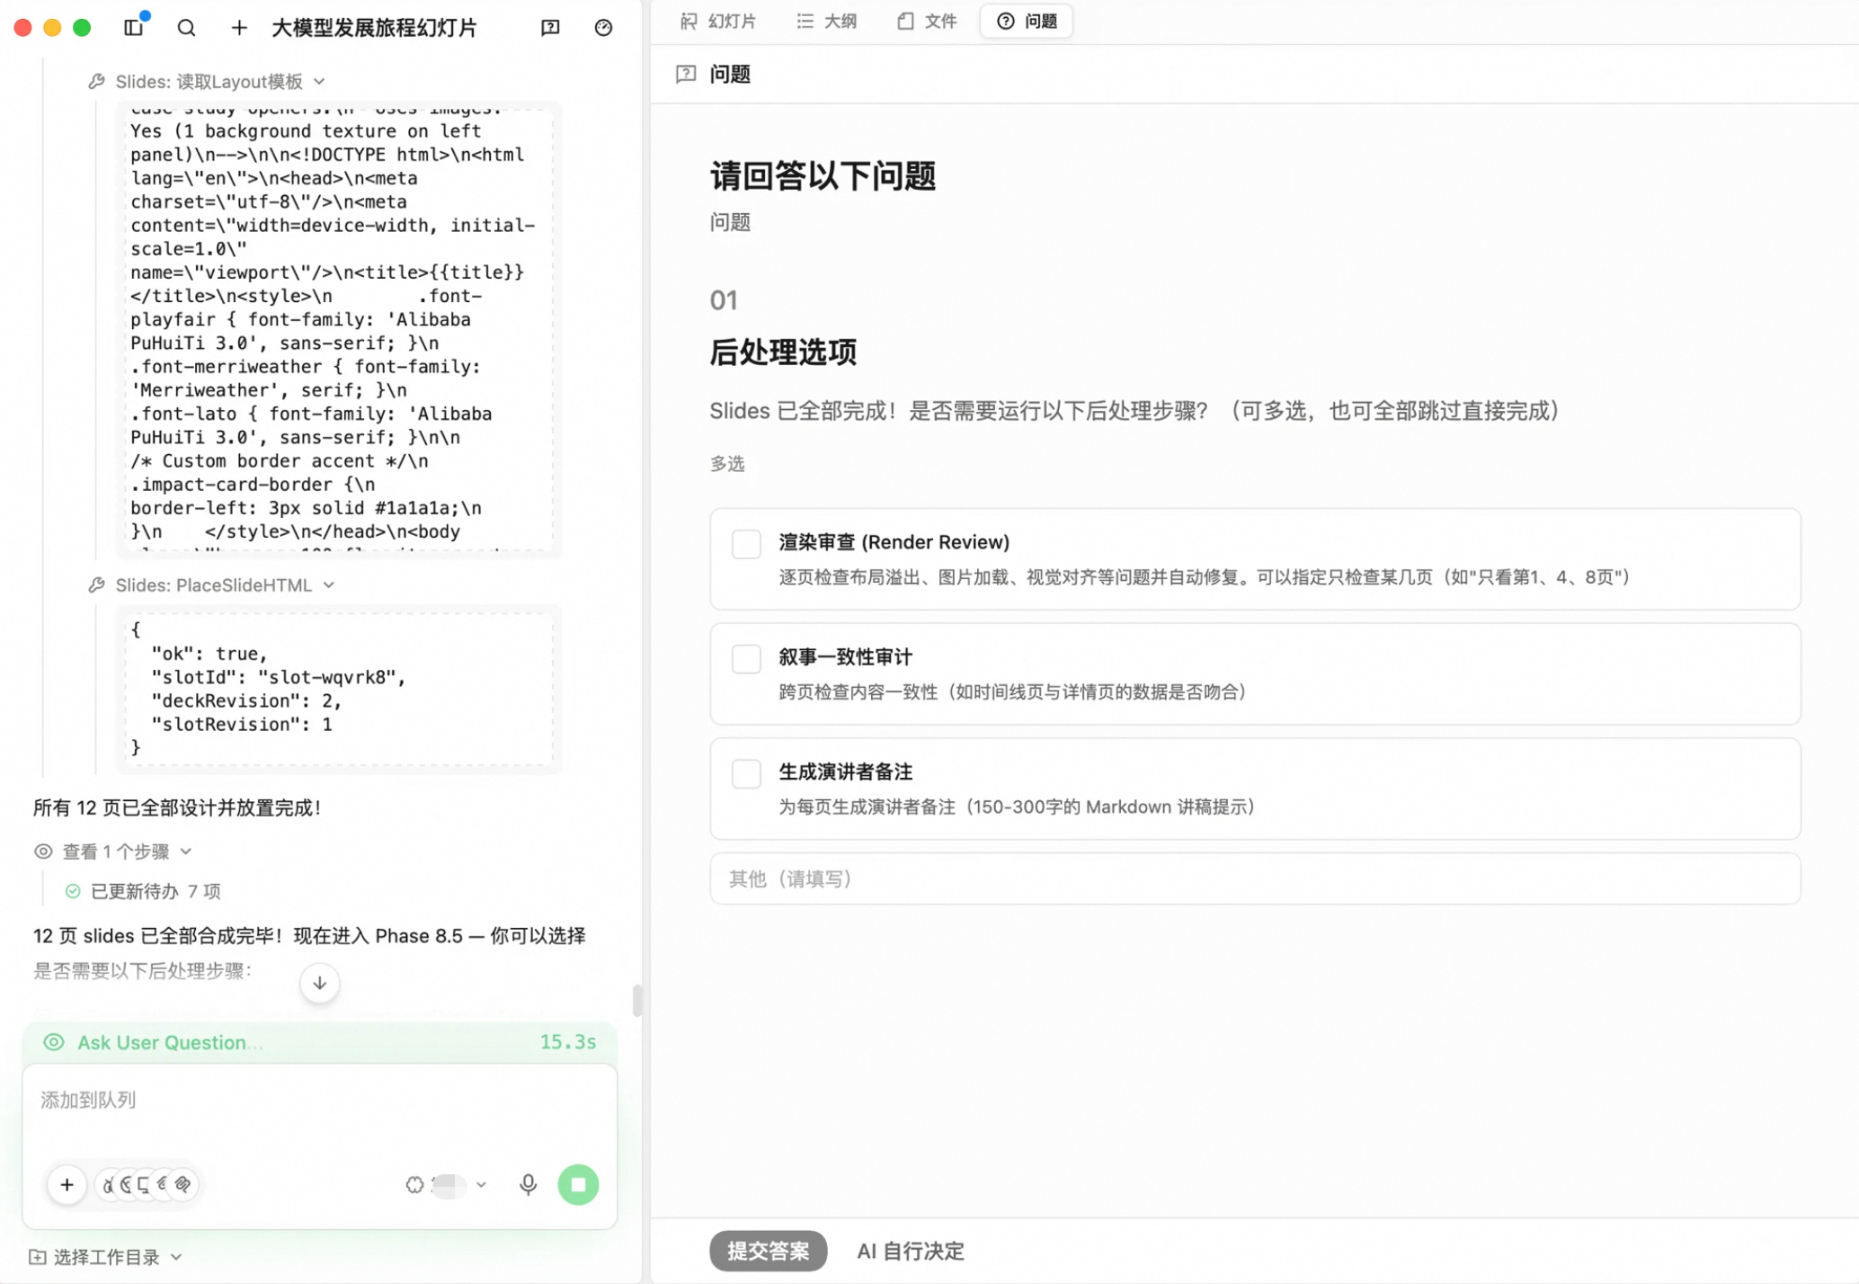Start a new chat with plus icon
The height and width of the screenshot is (1284, 1859).
[x=238, y=27]
